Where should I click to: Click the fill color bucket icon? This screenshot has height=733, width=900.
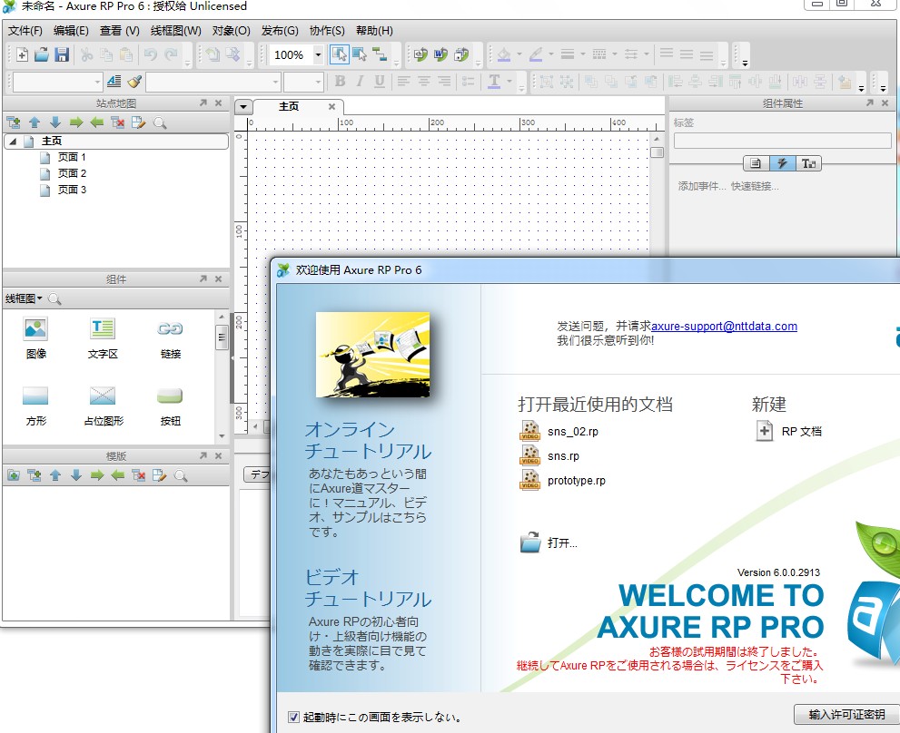[504, 55]
